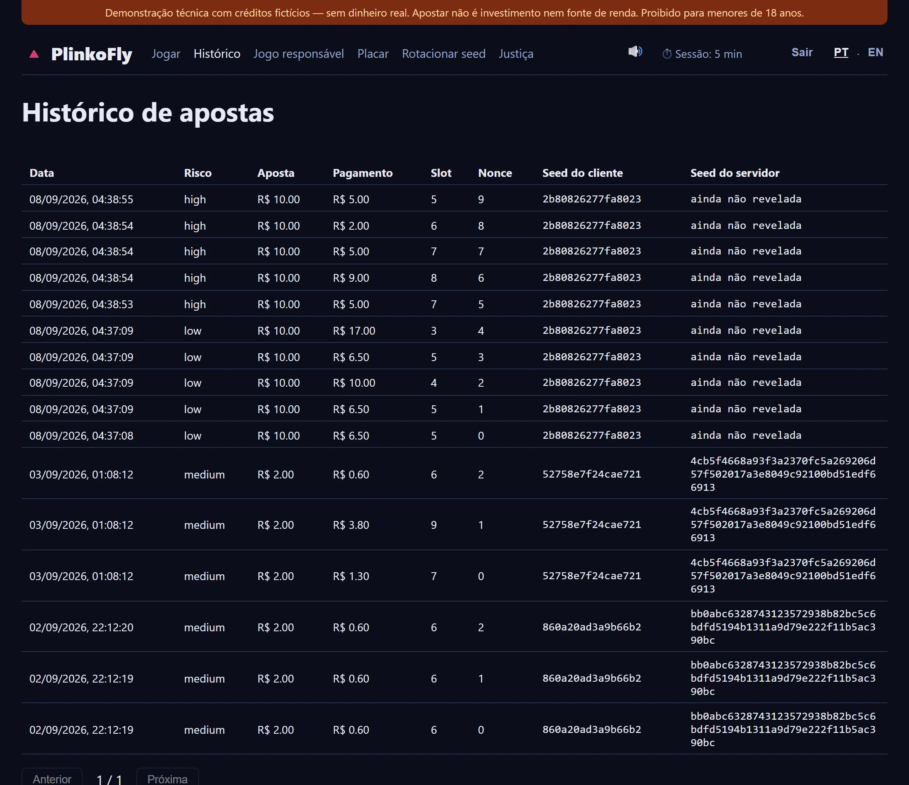
Task: Click client seed 52758e7f24cae721 in nonce 1 row
Action: 592,524
